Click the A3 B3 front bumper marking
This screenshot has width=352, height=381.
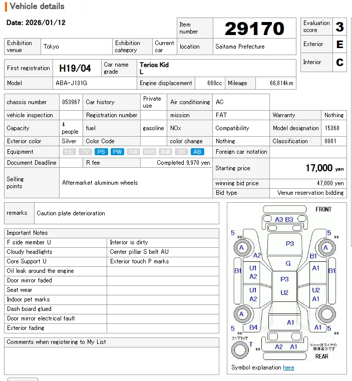point(284,220)
